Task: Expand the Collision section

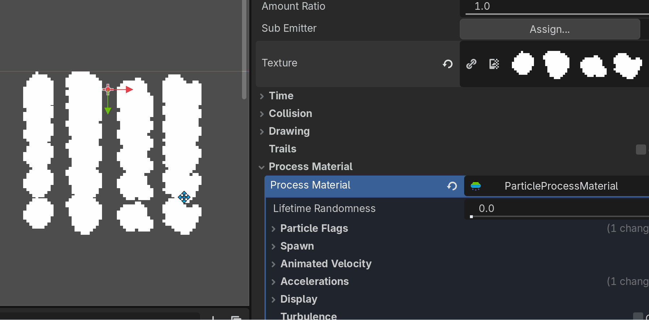Action: 262,114
